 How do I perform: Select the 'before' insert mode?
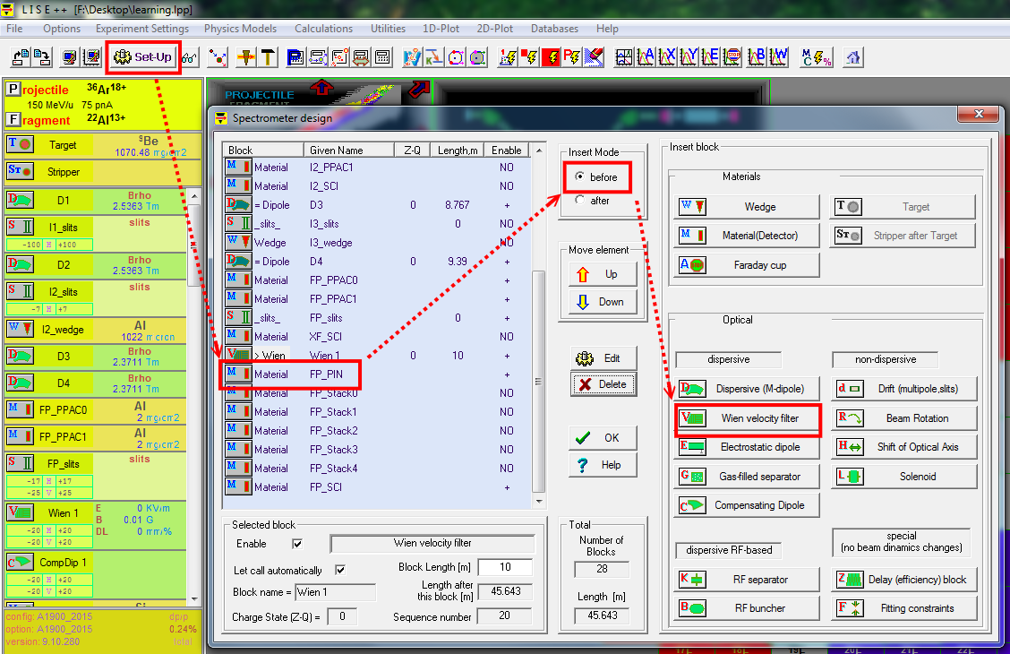click(580, 177)
